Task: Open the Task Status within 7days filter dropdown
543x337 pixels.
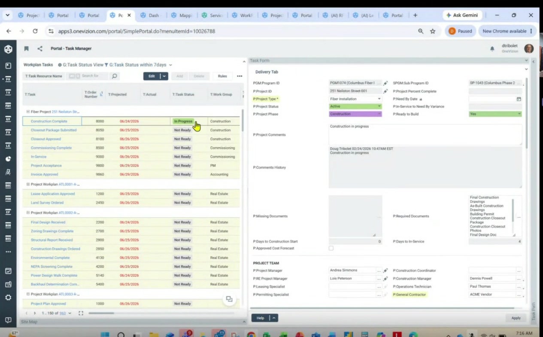Action: [x=170, y=65]
